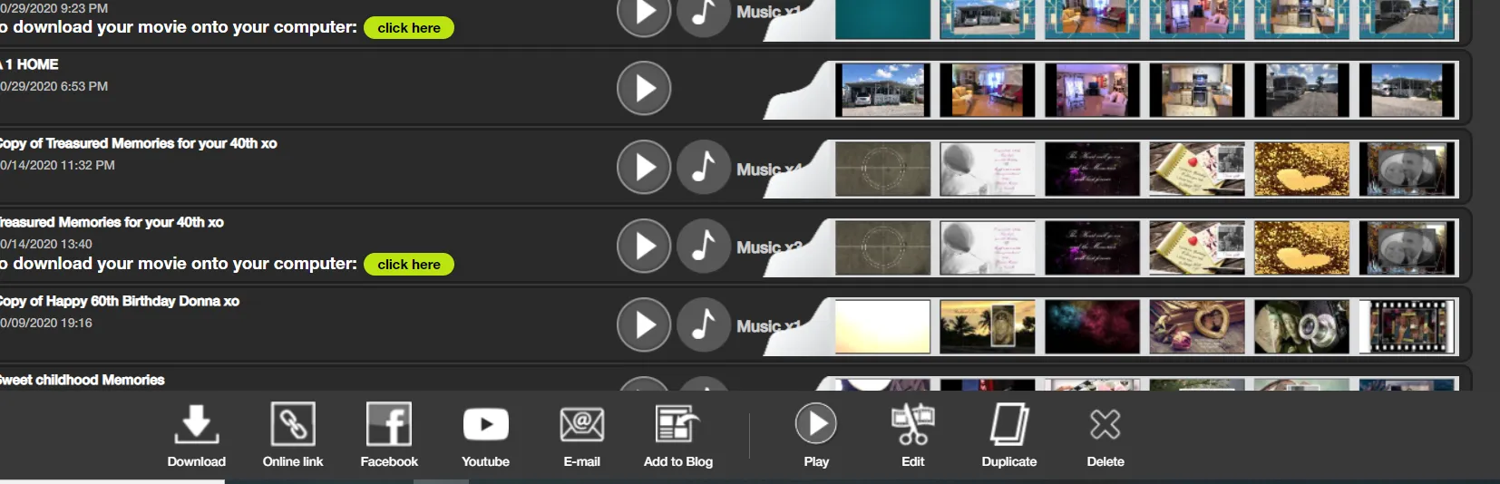Open music for Treasured Memories 40th movie
The width and height of the screenshot is (1500, 484).
click(704, 246)
